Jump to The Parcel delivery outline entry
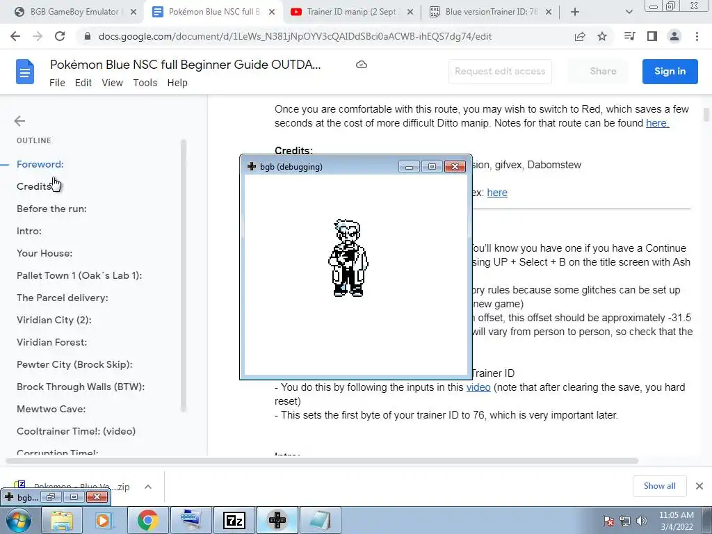The height and width of the screenshot is (534, 712). pyautogui.click(x=62, y=298)
